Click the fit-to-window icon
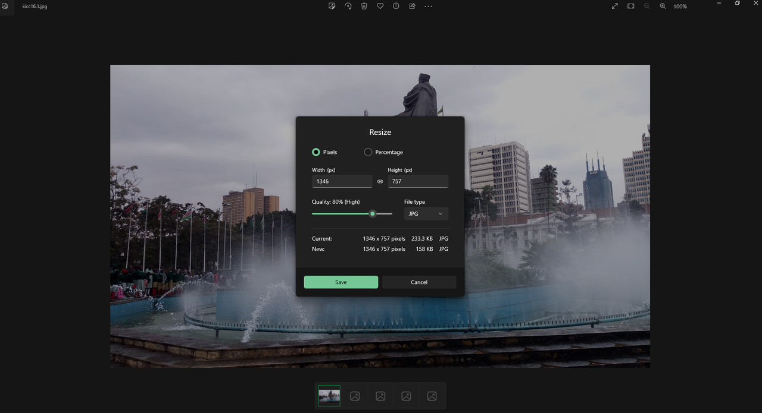Screen dimensions: 762x413 [x=631, y=6]
